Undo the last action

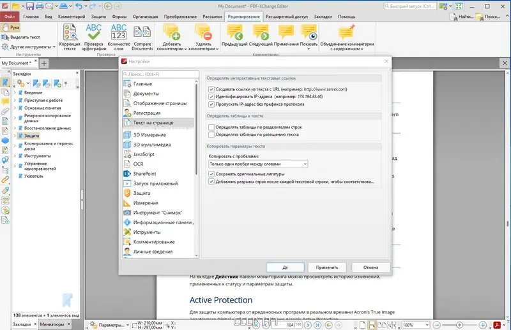pyautogui.click(x=79, y=6)
